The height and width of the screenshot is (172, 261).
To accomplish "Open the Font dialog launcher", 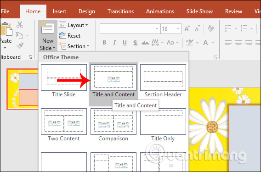I will 216,57.
